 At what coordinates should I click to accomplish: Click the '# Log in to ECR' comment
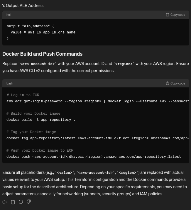[x=23, y=95]
